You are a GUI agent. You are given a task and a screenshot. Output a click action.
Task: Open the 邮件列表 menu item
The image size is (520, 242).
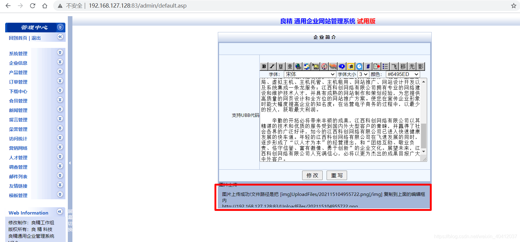[x=18, y=177]
